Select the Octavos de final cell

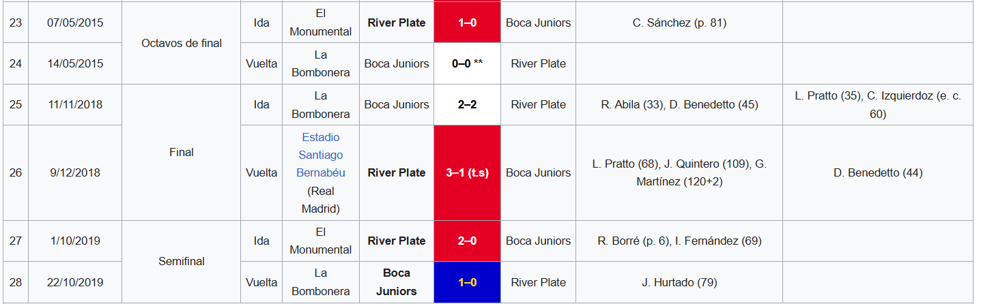182,43
